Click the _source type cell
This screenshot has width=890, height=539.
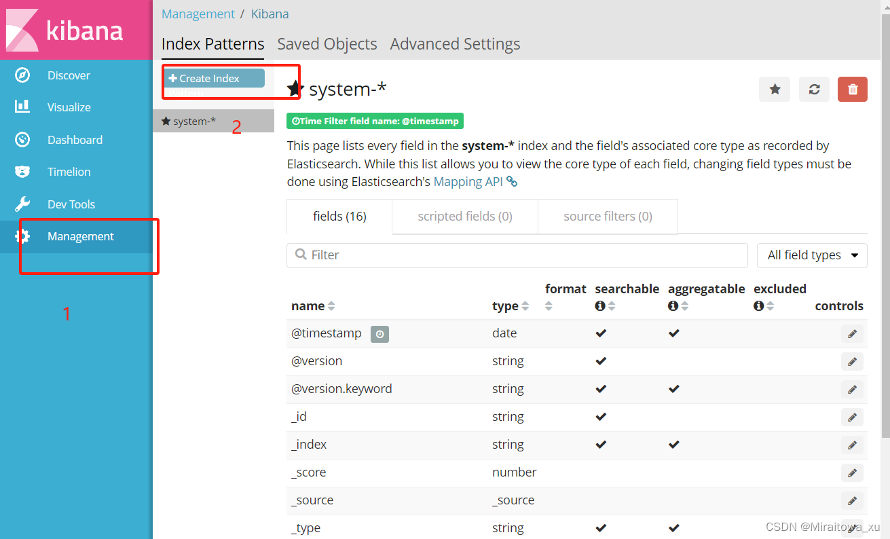click(x=513, y=500)
